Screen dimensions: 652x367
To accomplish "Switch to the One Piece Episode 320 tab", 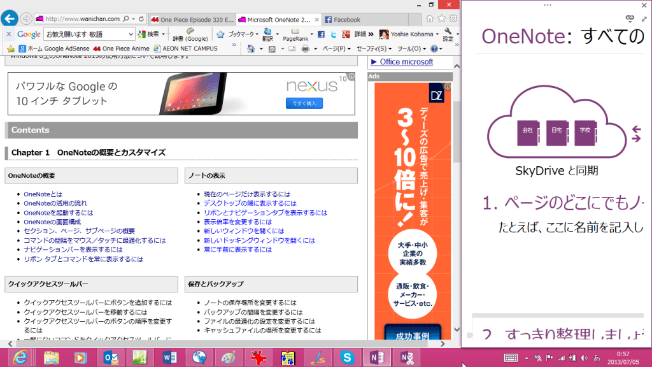I will click(x=192, y=20).
